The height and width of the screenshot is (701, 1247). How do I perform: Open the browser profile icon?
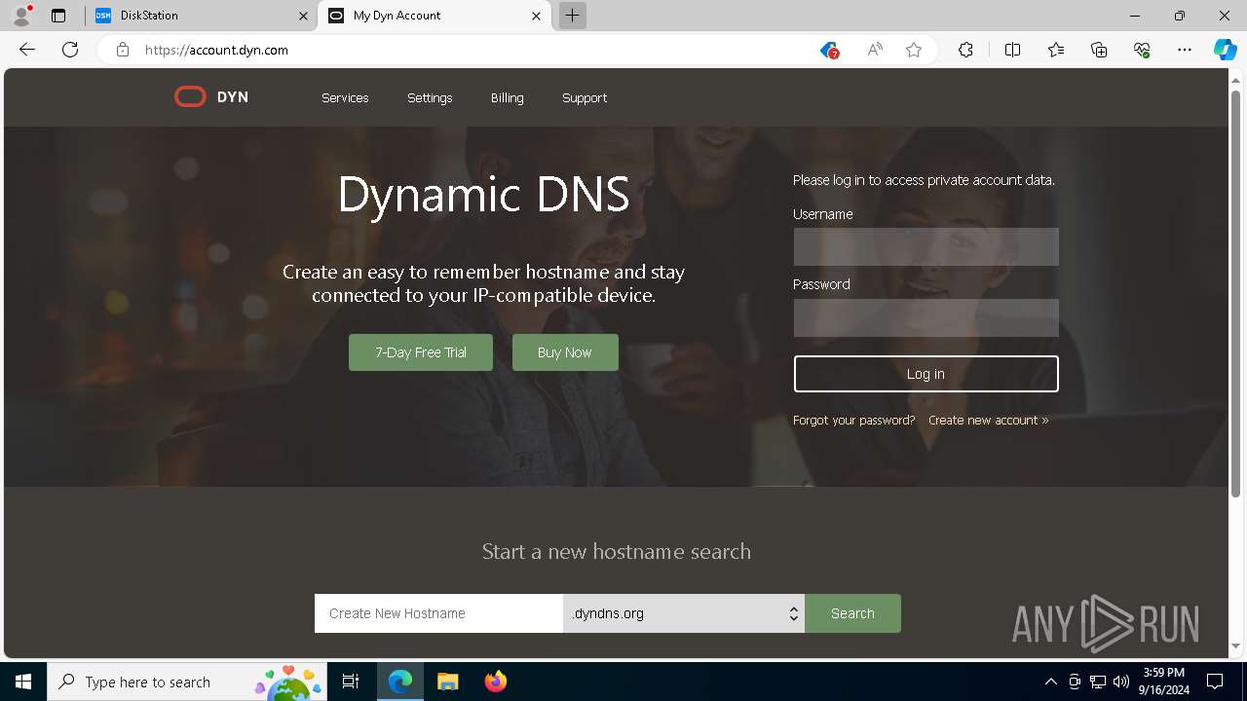click(x=21, y=16)
